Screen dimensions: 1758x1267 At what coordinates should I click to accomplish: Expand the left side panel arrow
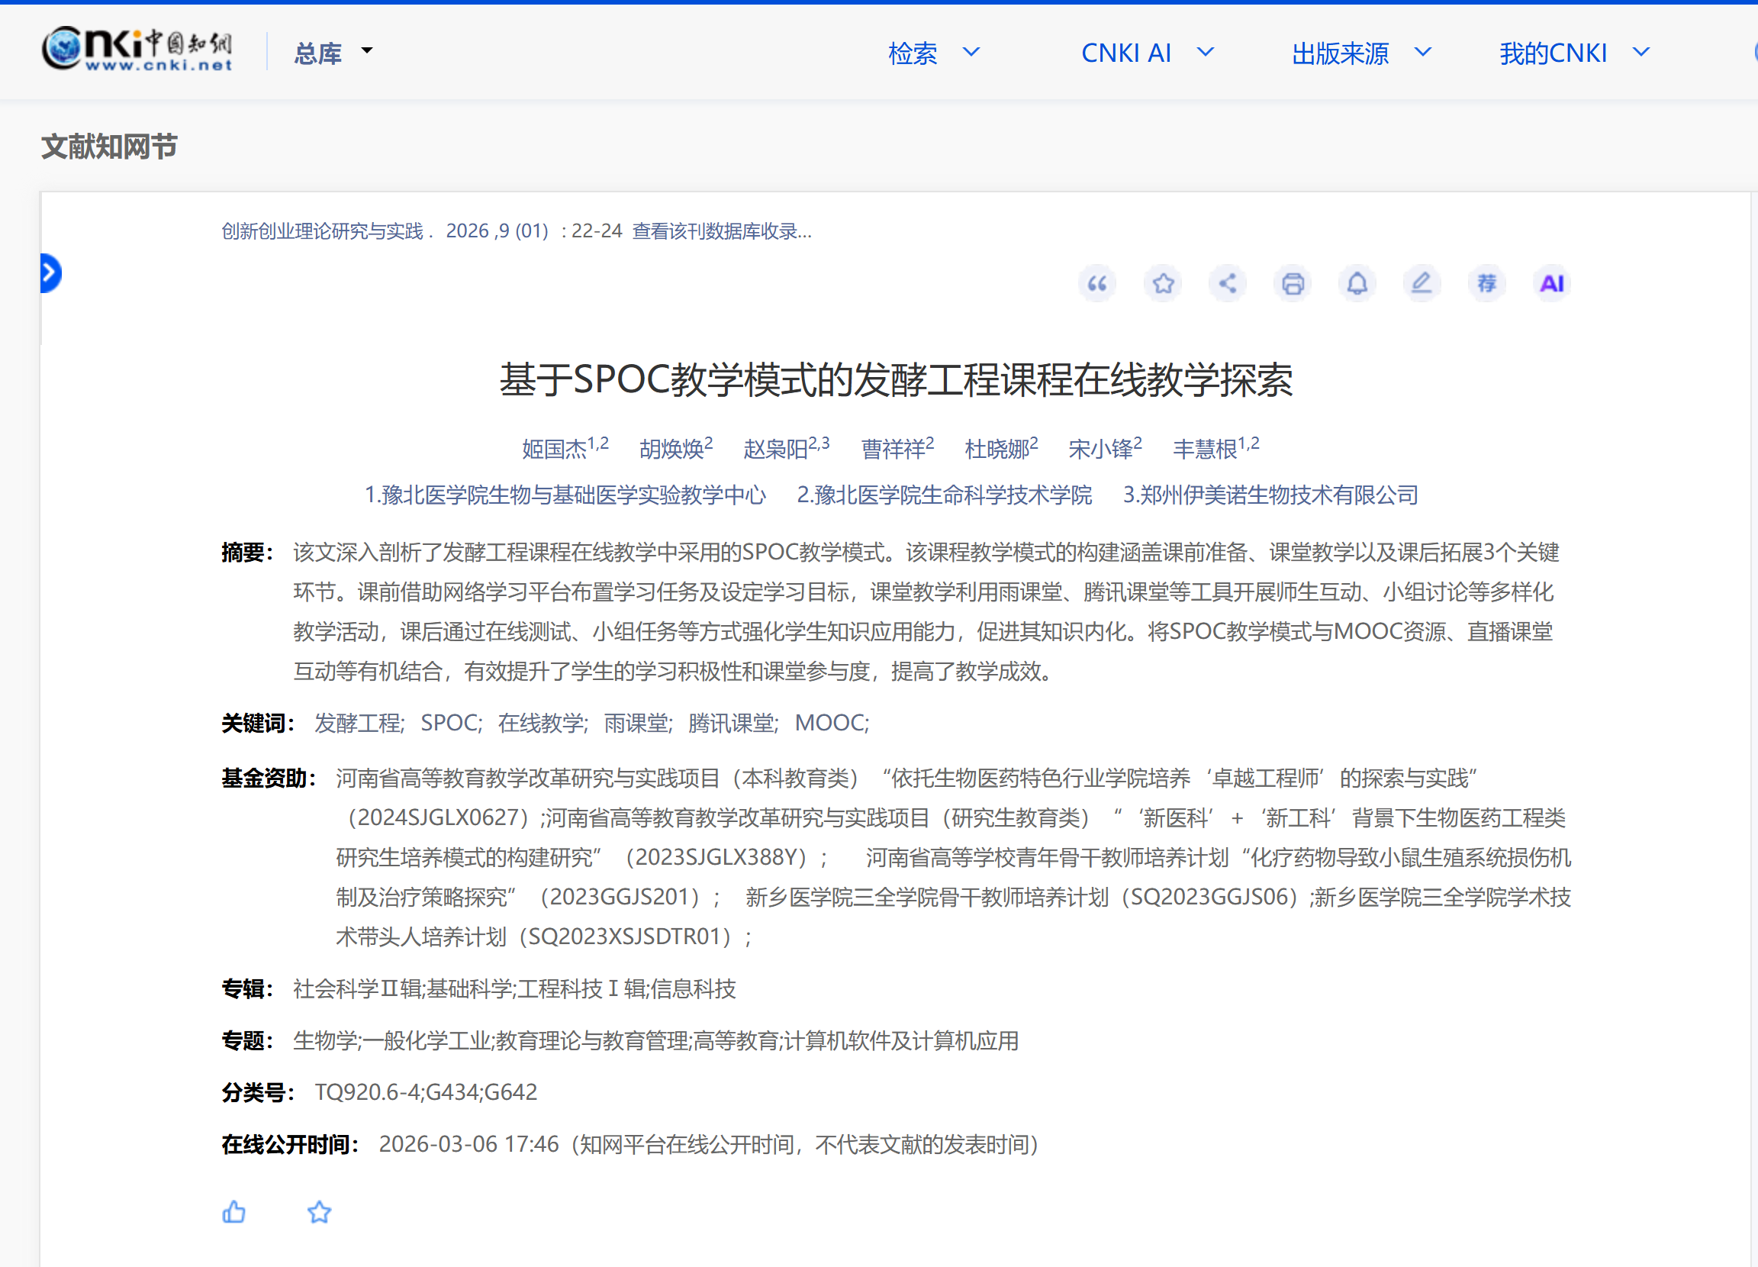[x=50, y=273]
